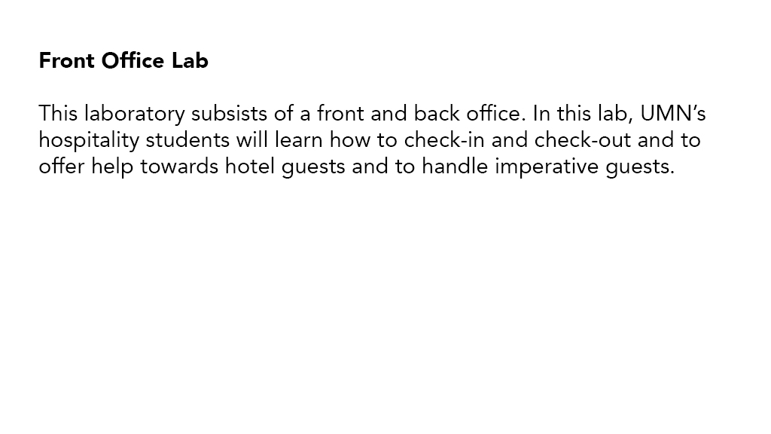The height and width of the screenshot is (434, 771).
Task: Click the 'Front Office Lab' heading
Action: [x=123, y=60]
